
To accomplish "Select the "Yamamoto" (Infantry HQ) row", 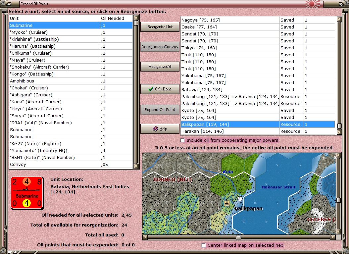I will (71, 150).
